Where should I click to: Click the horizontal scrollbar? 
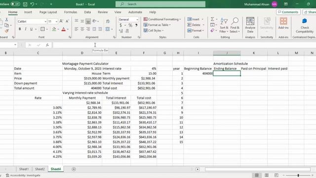(x=258, y=169)
